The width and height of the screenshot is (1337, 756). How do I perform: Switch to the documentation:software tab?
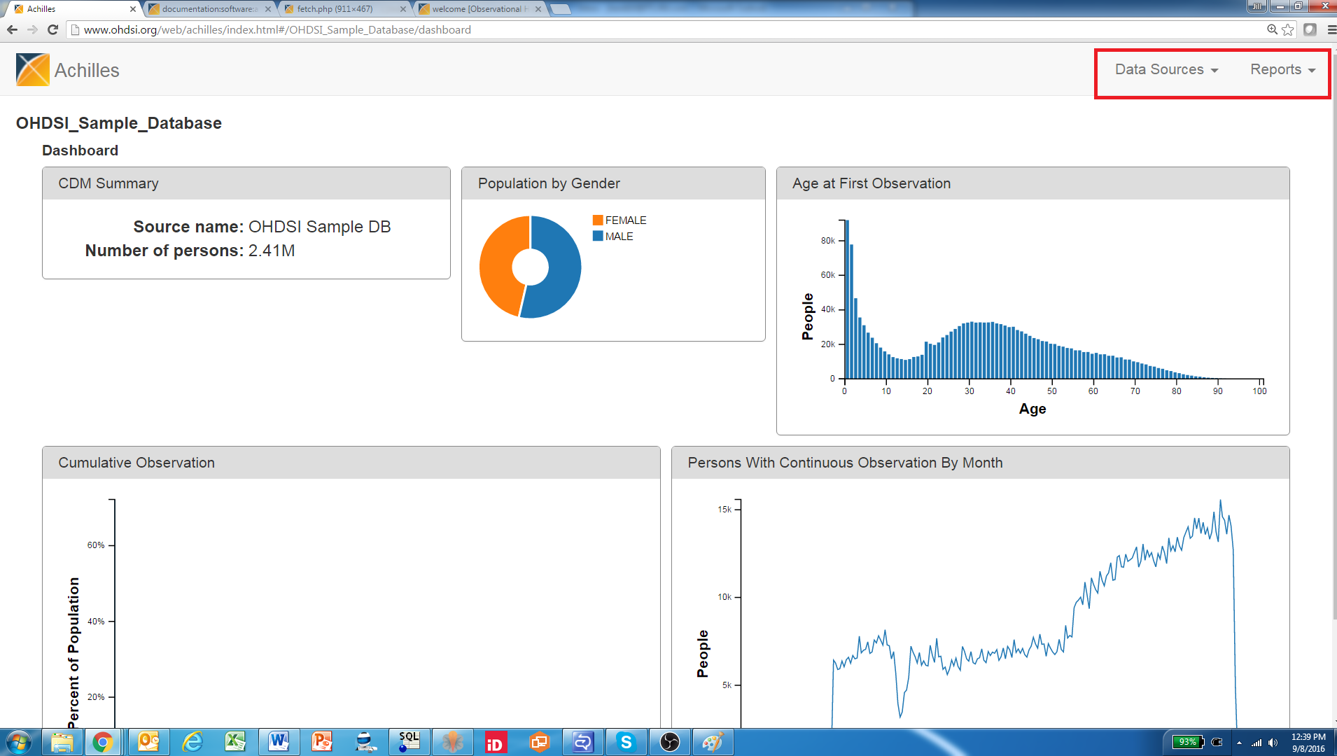209,9
